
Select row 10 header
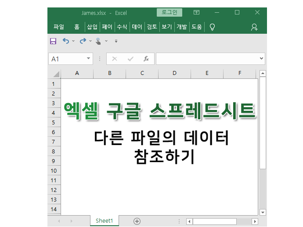[x=54, y=170]
